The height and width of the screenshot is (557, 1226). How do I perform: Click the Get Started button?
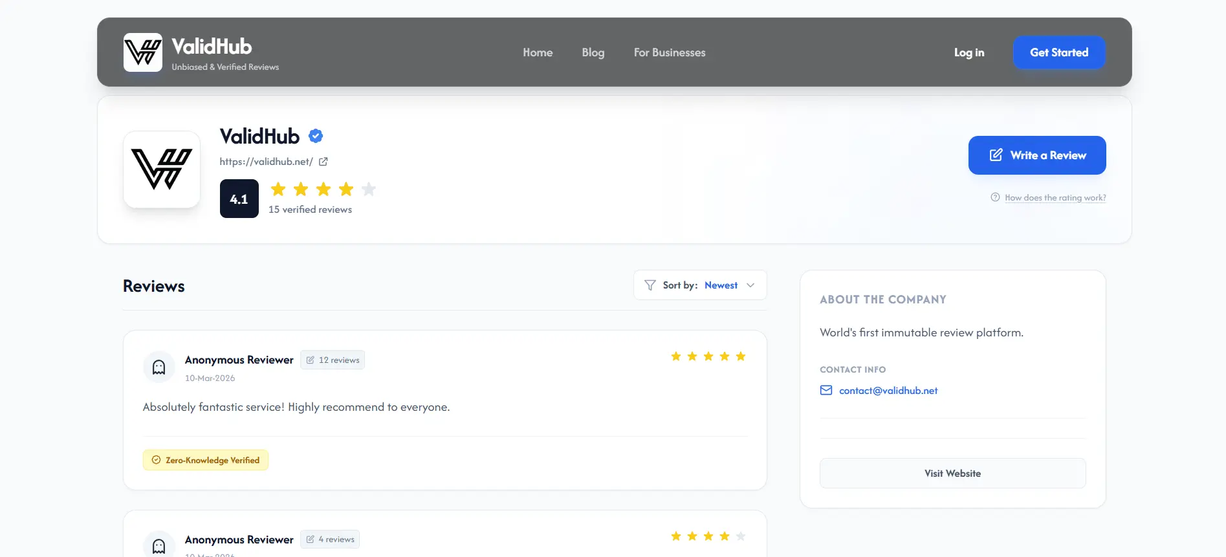coord(1059,52)
